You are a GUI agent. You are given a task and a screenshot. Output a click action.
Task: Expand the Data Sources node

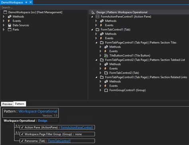(x=4, y=25)
